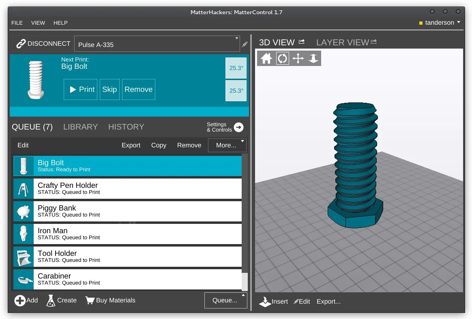This screenshot has width=472, height=319.
Task: Click the Big Bolt queue thumbnail
Action: tap(24, 166)
